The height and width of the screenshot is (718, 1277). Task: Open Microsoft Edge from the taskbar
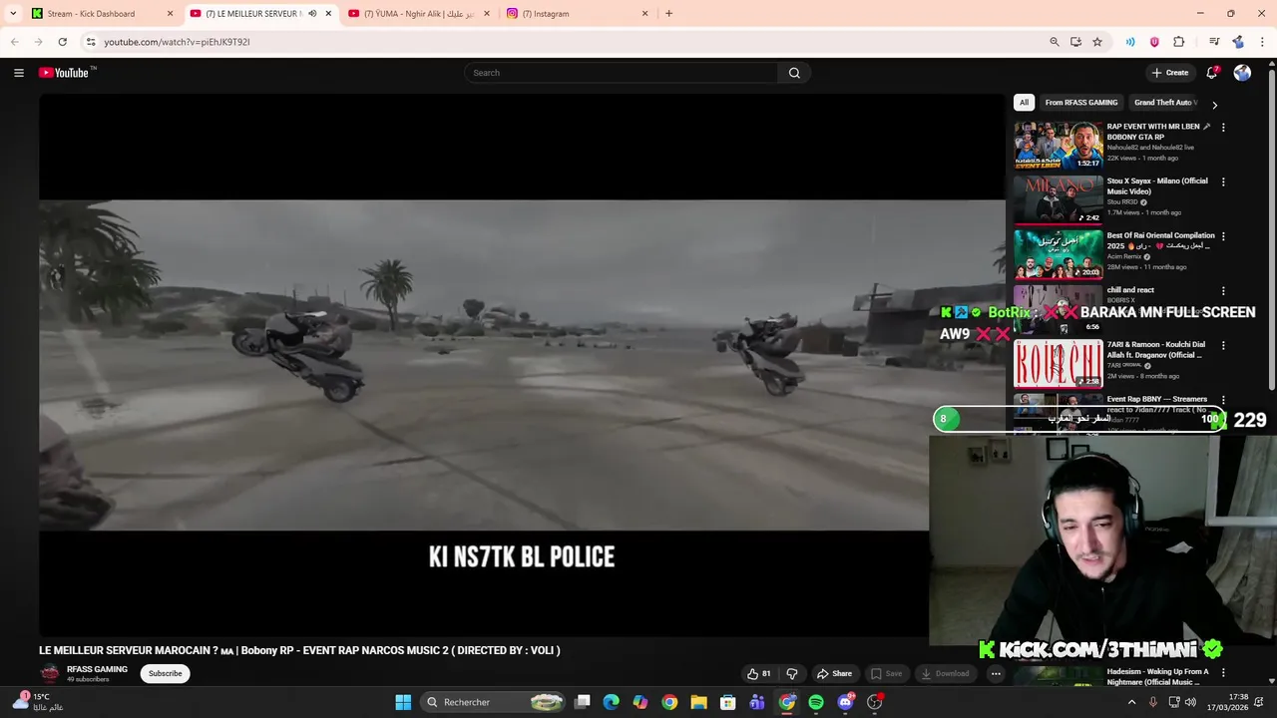click(x=611, y=702)
